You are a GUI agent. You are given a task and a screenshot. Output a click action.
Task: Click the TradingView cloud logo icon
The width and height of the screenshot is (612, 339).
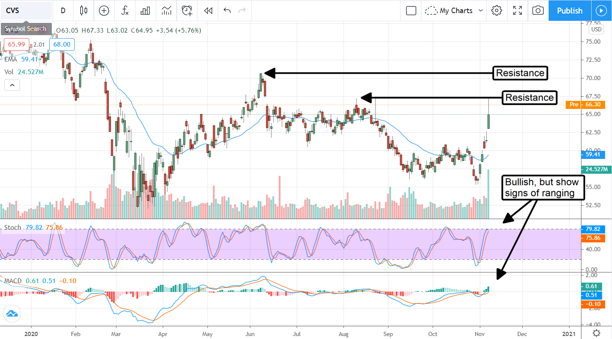(x=12, y=314)
